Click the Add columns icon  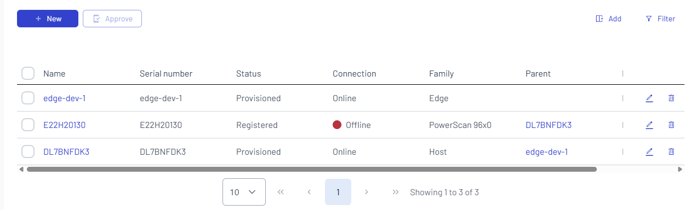point(599,19)
